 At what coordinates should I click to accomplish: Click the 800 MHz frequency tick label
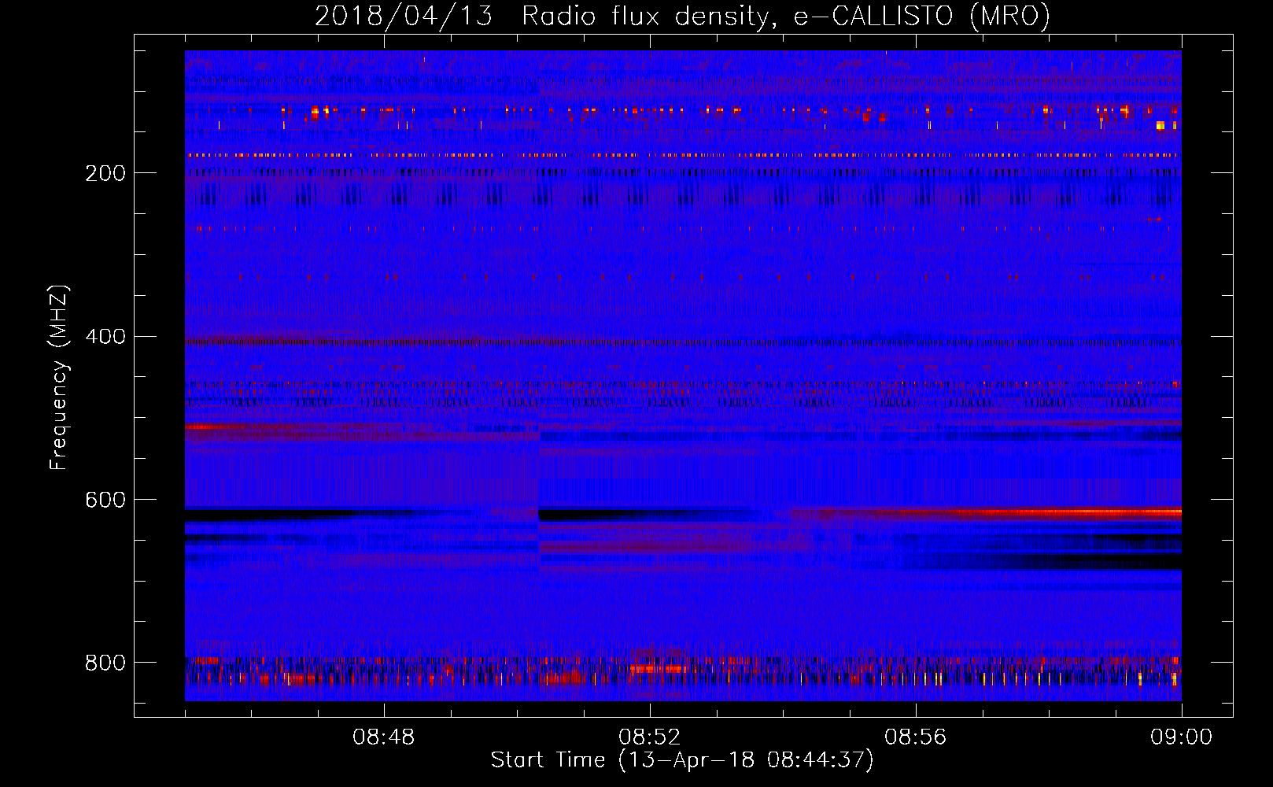[x=105, y=663]
